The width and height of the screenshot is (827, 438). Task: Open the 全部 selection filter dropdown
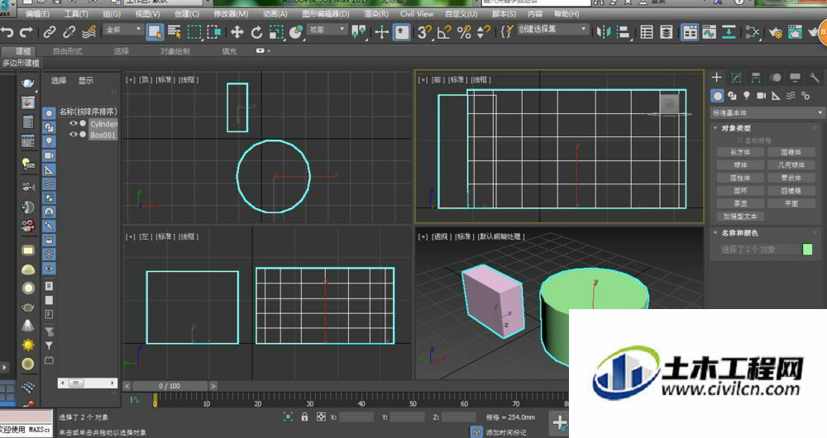(x=123, y=30)
